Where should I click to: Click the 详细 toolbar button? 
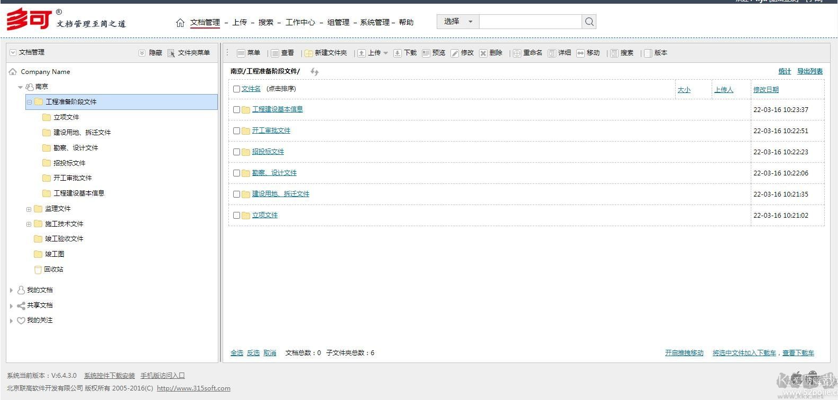tap(559, 53)
